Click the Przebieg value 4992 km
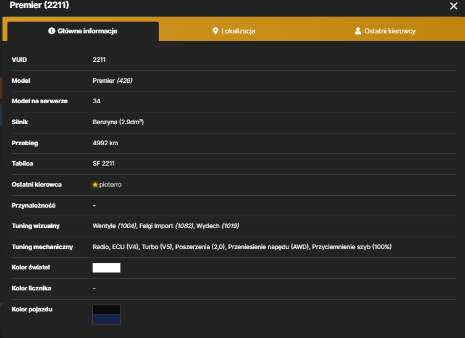This screenshot has height=338, width=465. click(105, 143)
